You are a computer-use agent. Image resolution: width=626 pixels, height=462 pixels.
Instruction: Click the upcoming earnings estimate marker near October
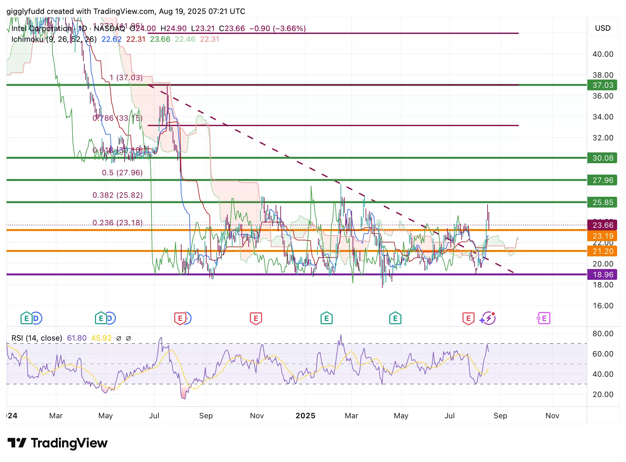tap(544, 318)
